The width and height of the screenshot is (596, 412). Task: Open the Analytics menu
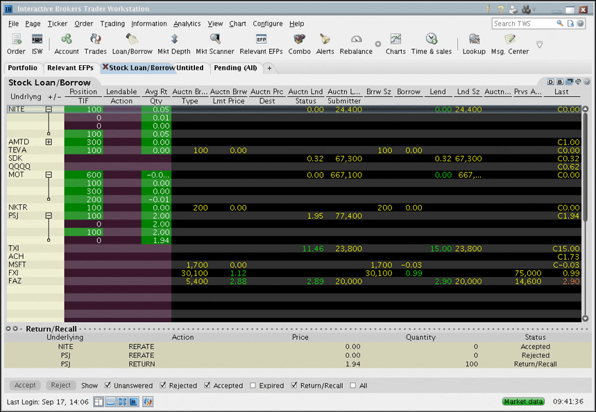187,24
